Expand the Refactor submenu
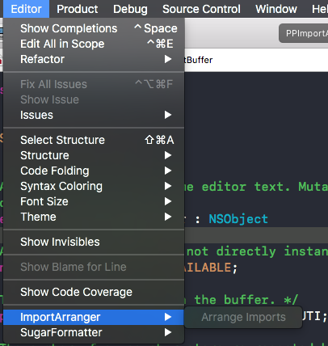The width and height of the screenshot is (328, 346). 94,59
